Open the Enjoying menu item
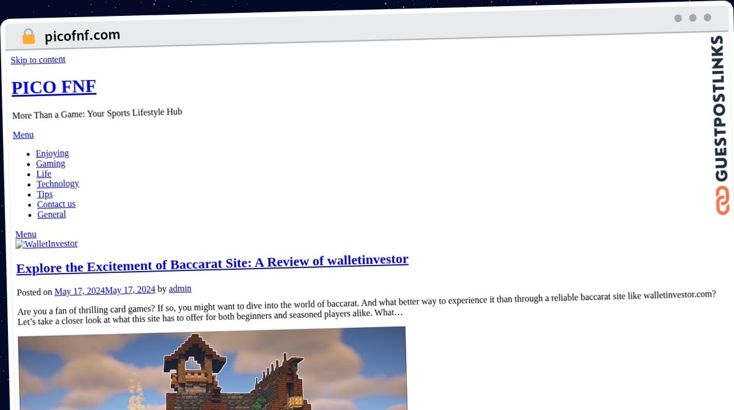This screenshot has width=734, height=410. pyautogui.click(x=52, y=153)
